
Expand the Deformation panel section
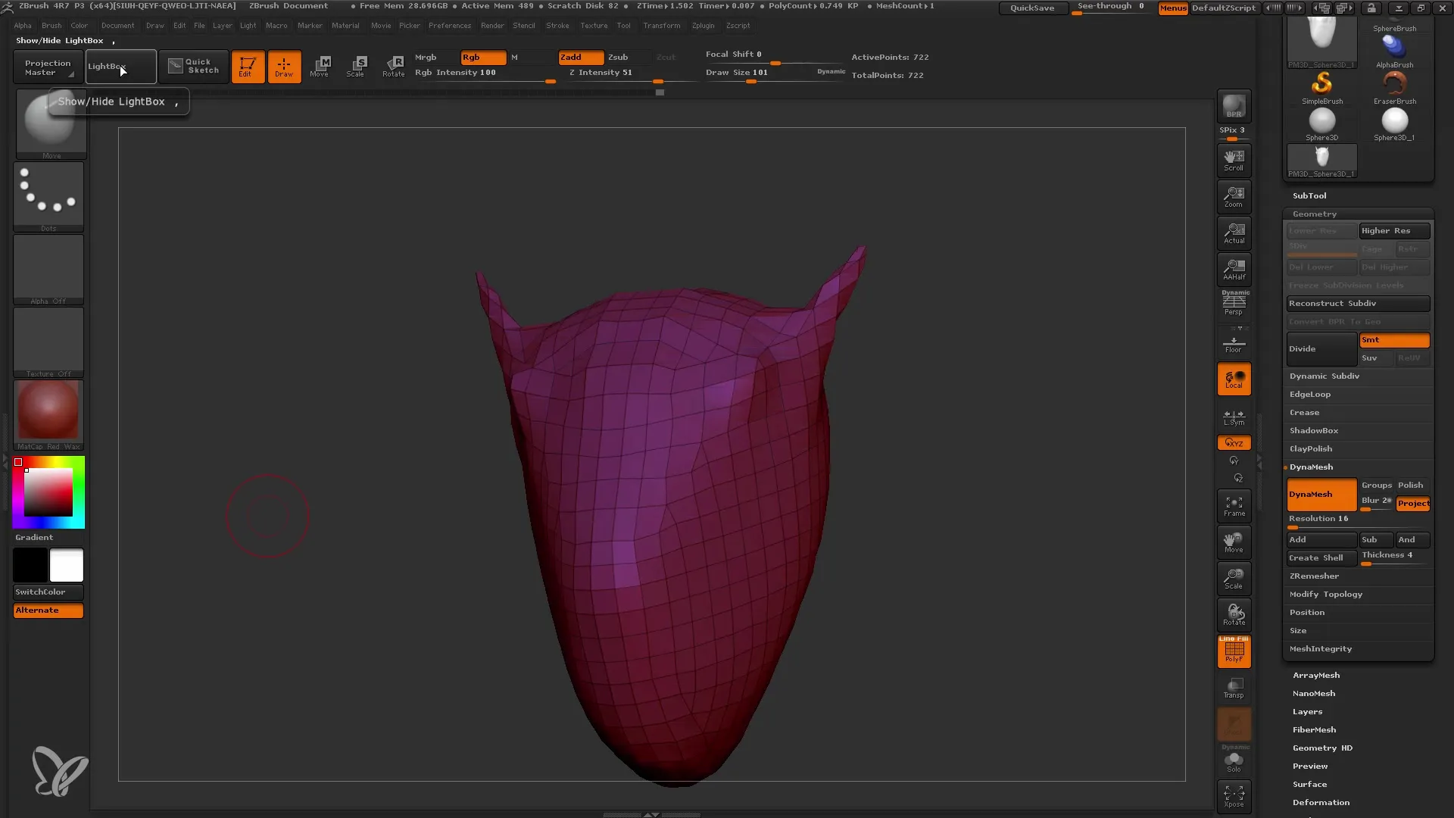tap(1320, 802)
